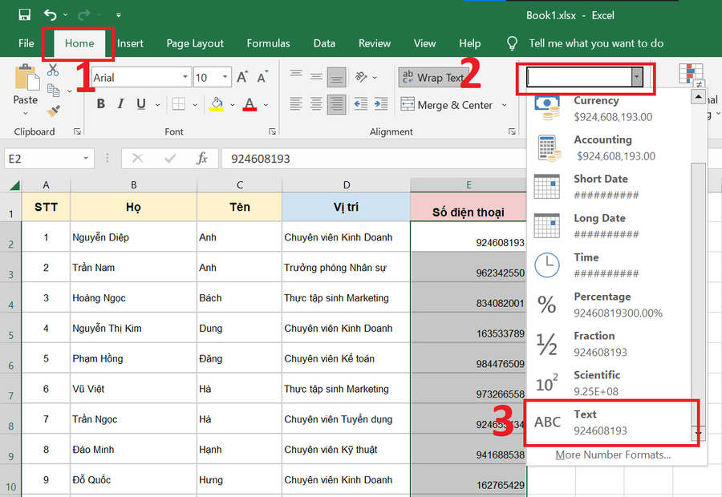722x497 pixels.
Task: Click the Cut scissors icon
Action: click(x=53, y=70)
